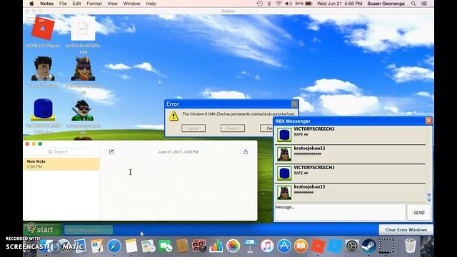Open FaceTime from the dock
Image resolution: width=457 pixels, height=257 pixels.
click(x=165, y=246)
